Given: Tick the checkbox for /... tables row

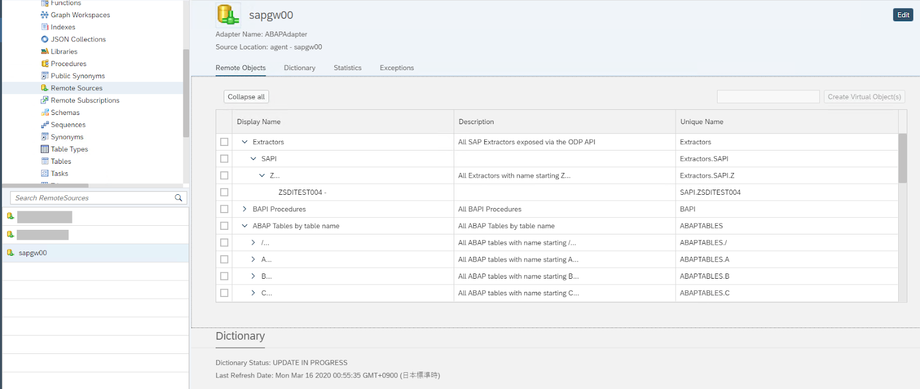Looking at the screenshot, I should coord(224,242).
